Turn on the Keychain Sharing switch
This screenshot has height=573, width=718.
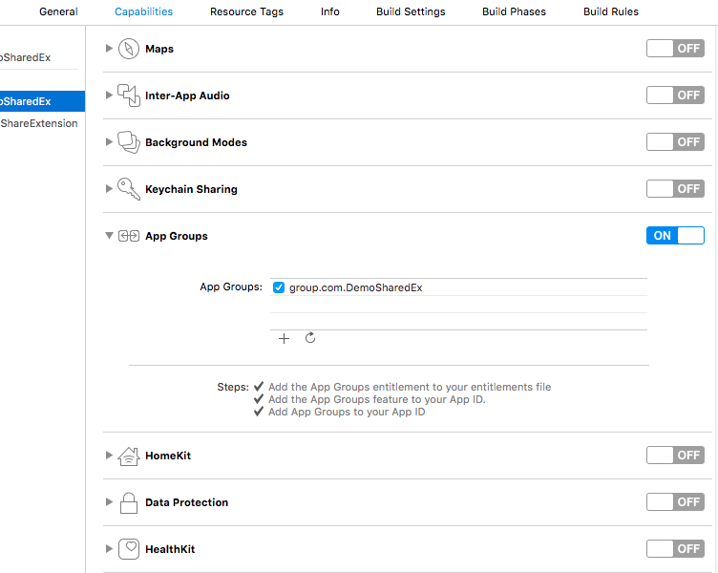[675, 189]
